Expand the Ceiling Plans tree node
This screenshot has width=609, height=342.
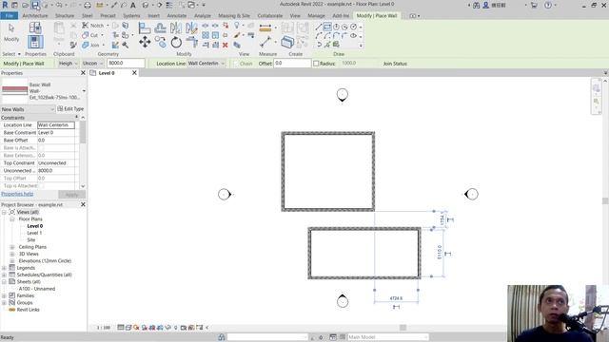(12, 247)
